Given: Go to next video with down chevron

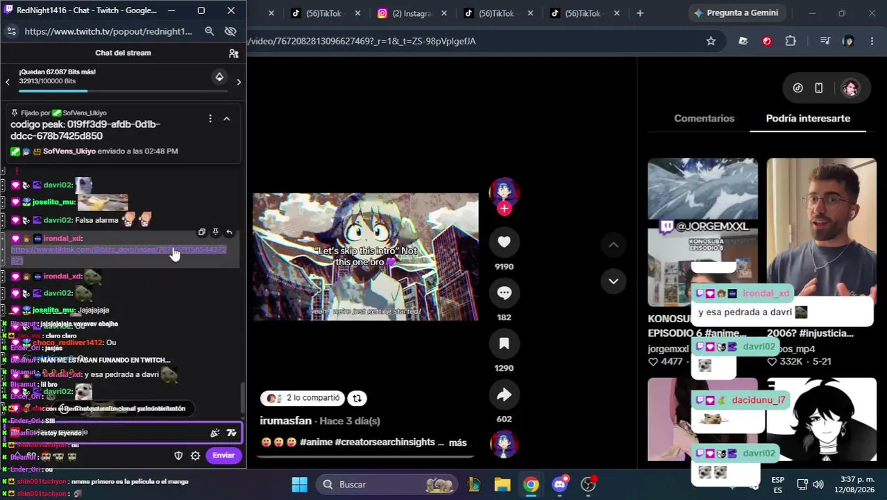Looking at the screenshot, I should tap(614, 281).
